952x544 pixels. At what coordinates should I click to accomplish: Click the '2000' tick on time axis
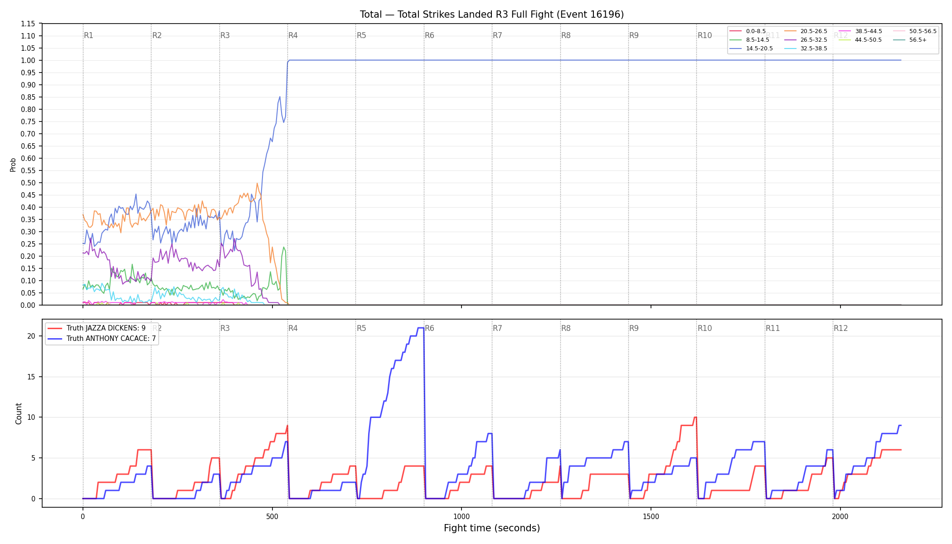(x=840, y=516)
